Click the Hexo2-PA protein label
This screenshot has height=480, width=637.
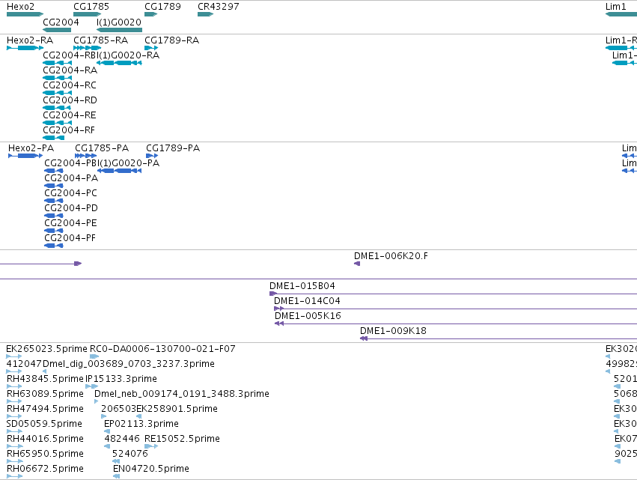[31, 148]
